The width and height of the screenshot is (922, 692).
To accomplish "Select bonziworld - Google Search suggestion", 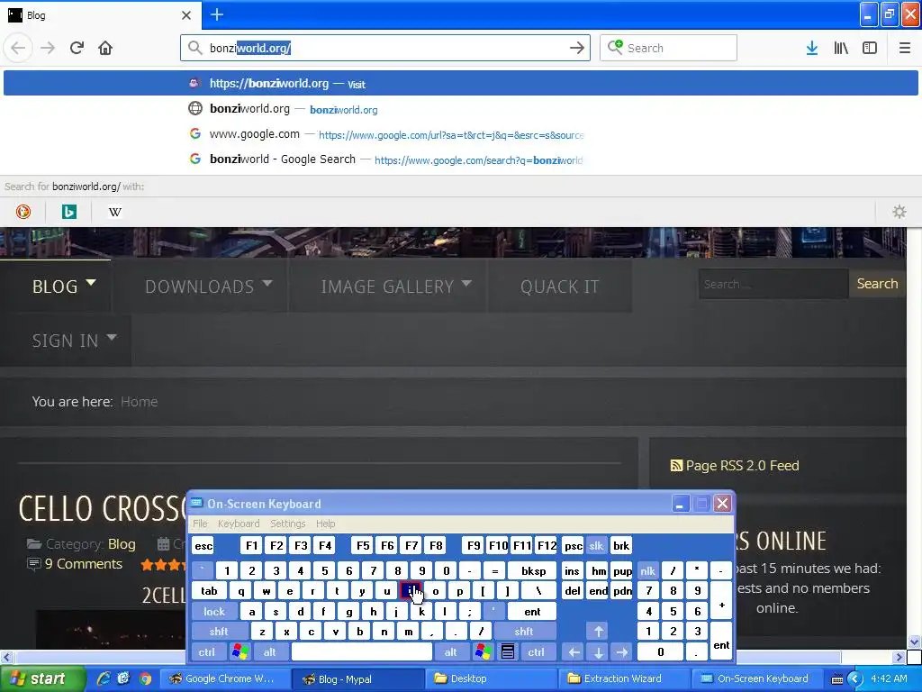I will coord(461,159).
